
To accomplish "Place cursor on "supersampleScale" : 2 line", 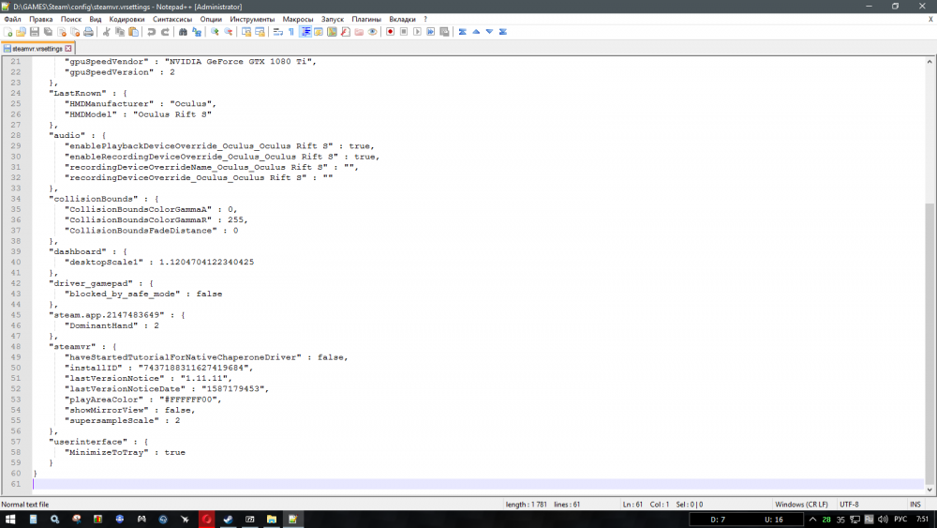I will pos(123,420).
